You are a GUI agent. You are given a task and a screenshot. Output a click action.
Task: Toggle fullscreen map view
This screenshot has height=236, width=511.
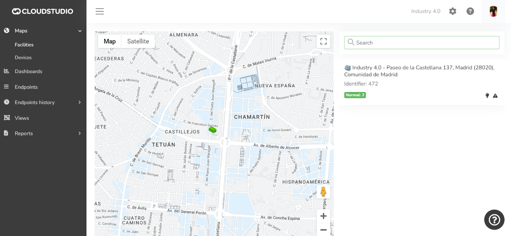[x=323, y=41]
